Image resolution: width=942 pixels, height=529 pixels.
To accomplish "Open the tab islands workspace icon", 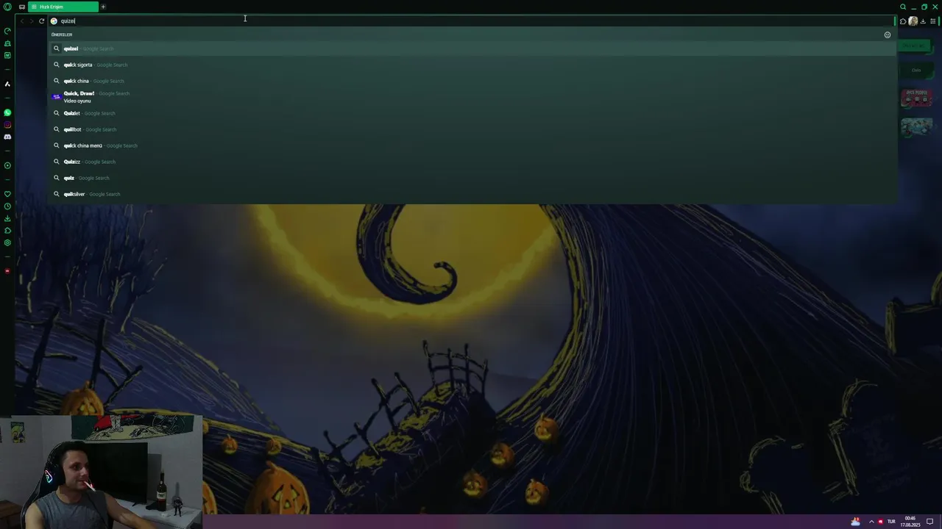I will pyautogui.click(x=22, y=7).
